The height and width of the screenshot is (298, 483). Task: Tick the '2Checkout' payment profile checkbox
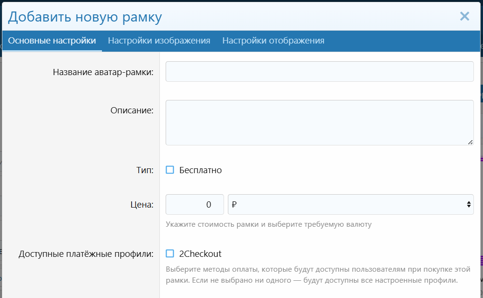click(170, 254)
